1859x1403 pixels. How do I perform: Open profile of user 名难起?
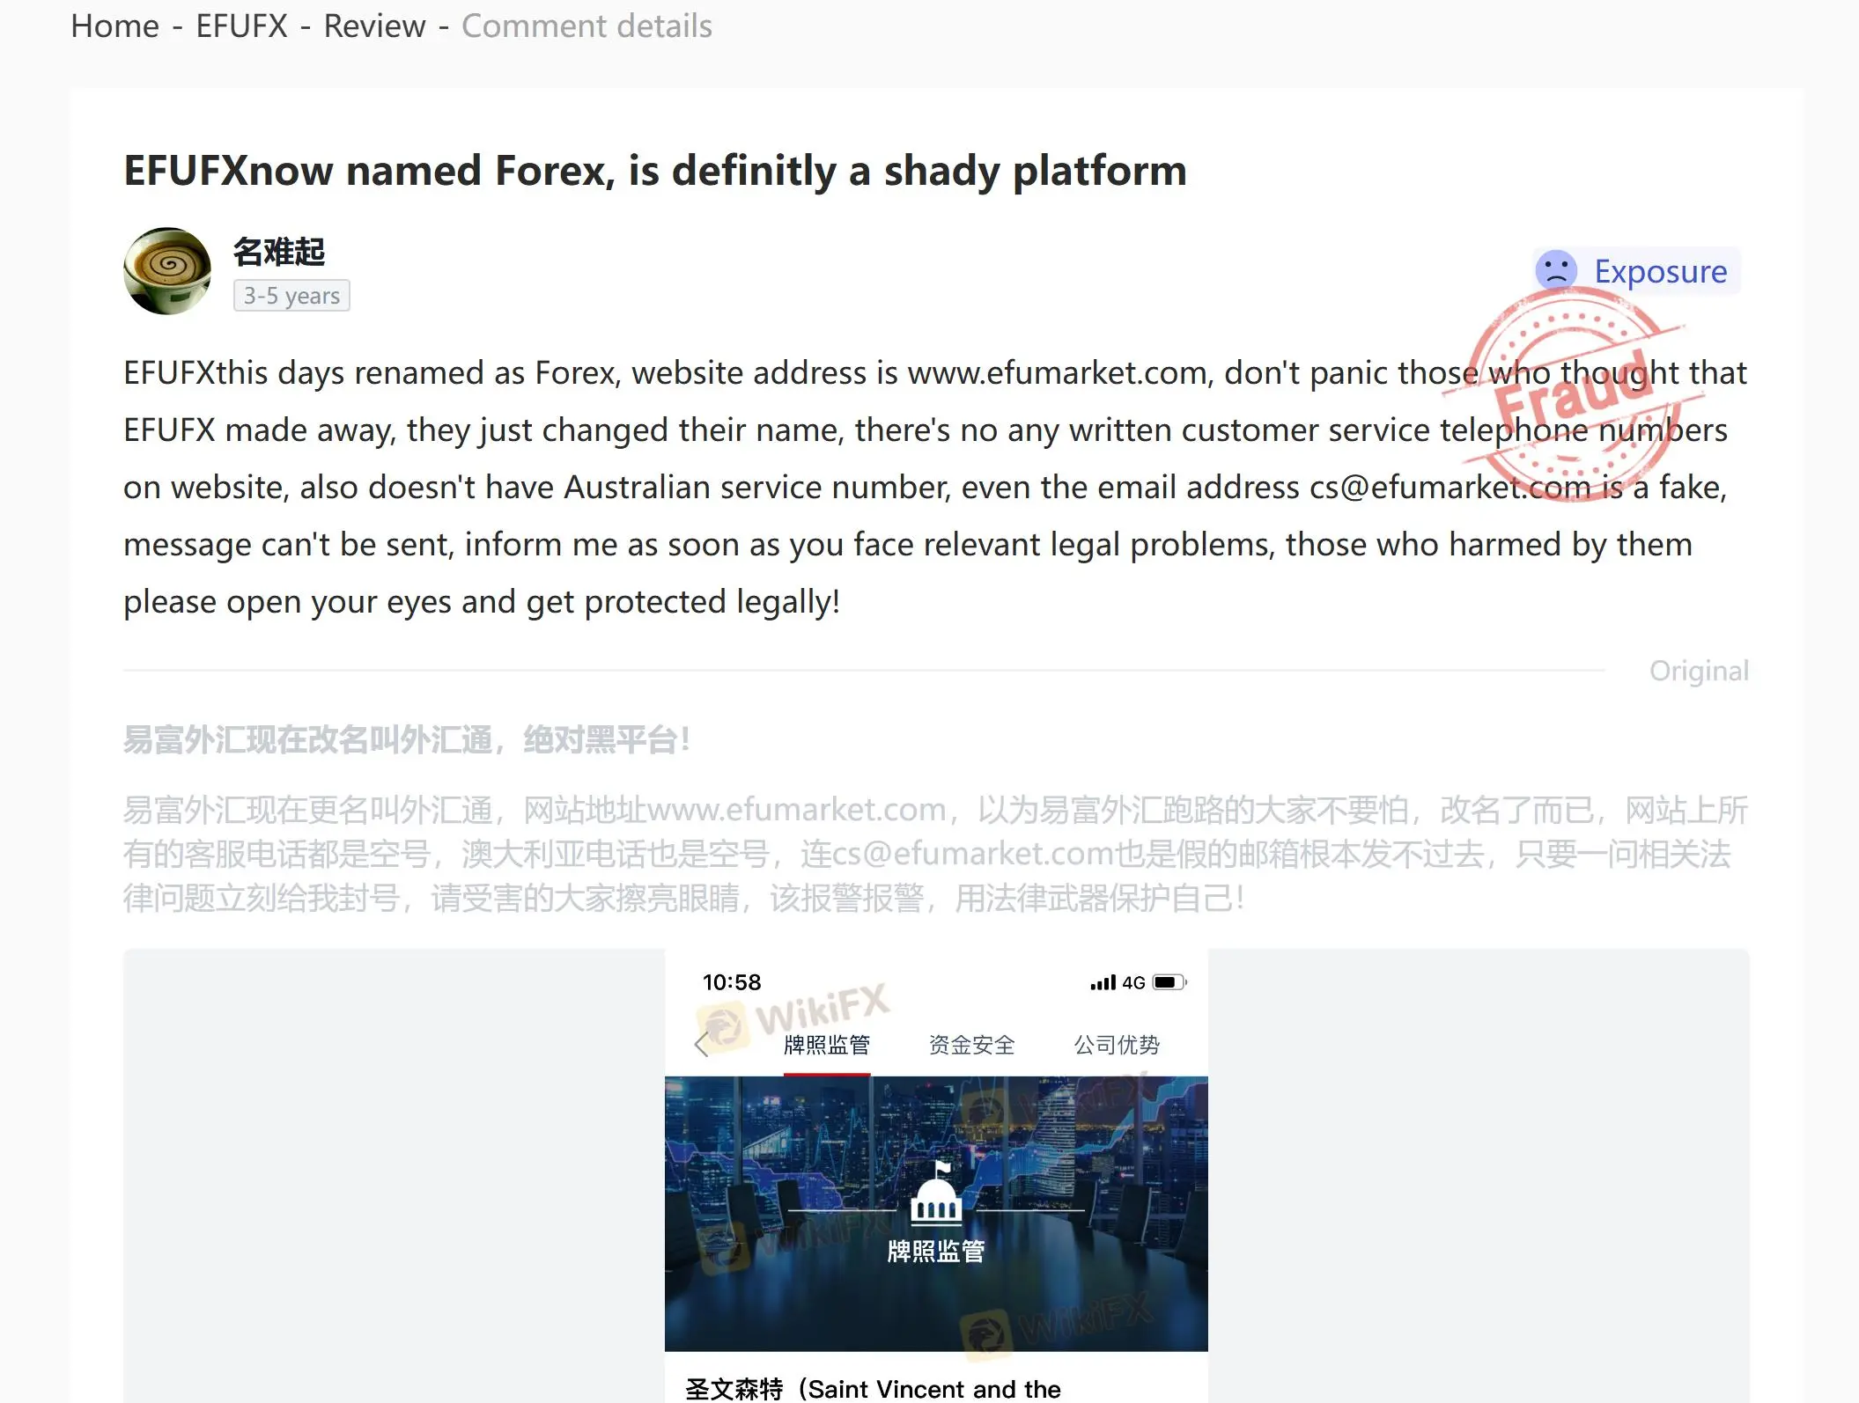[x=279, y=252]
